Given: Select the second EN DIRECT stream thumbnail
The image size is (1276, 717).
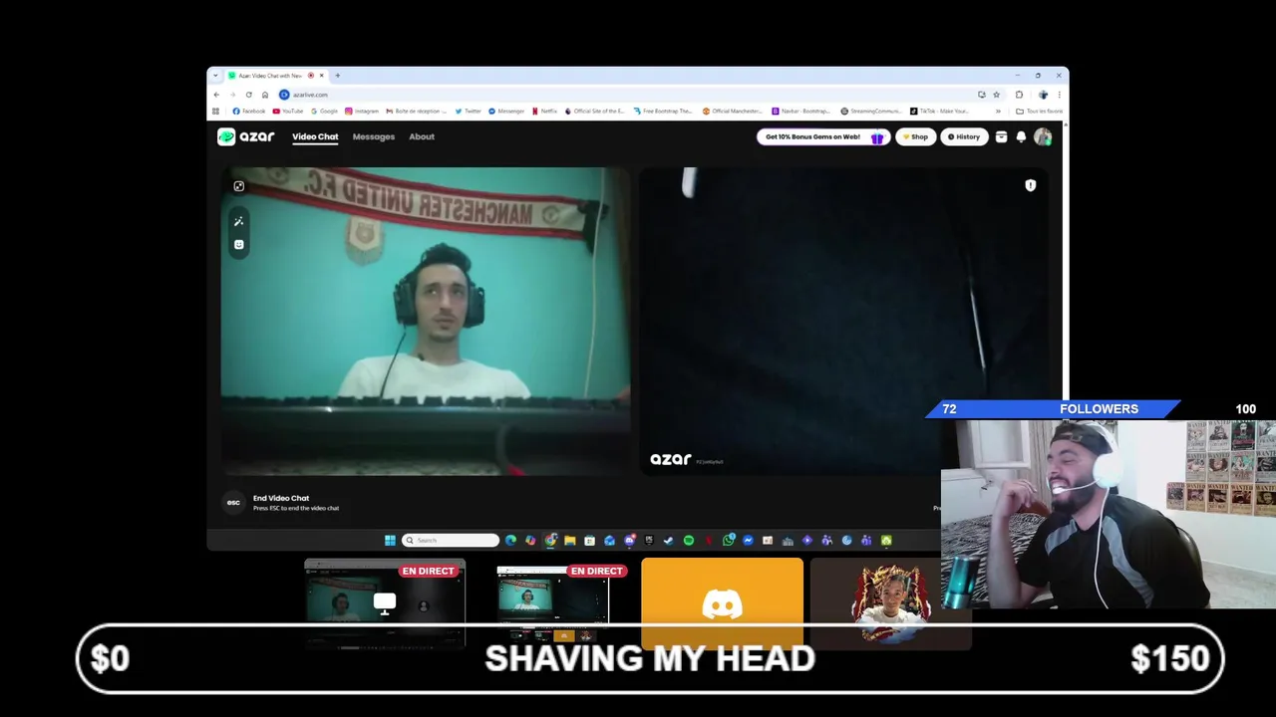Looking at the screenshot, I should tap(553, 603).
